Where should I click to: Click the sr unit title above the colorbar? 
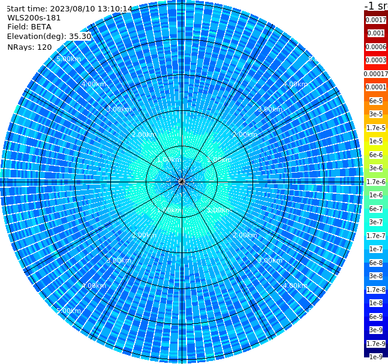[377, 5]
